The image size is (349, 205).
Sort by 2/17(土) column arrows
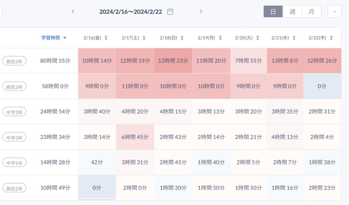click(x=144, y=38)
